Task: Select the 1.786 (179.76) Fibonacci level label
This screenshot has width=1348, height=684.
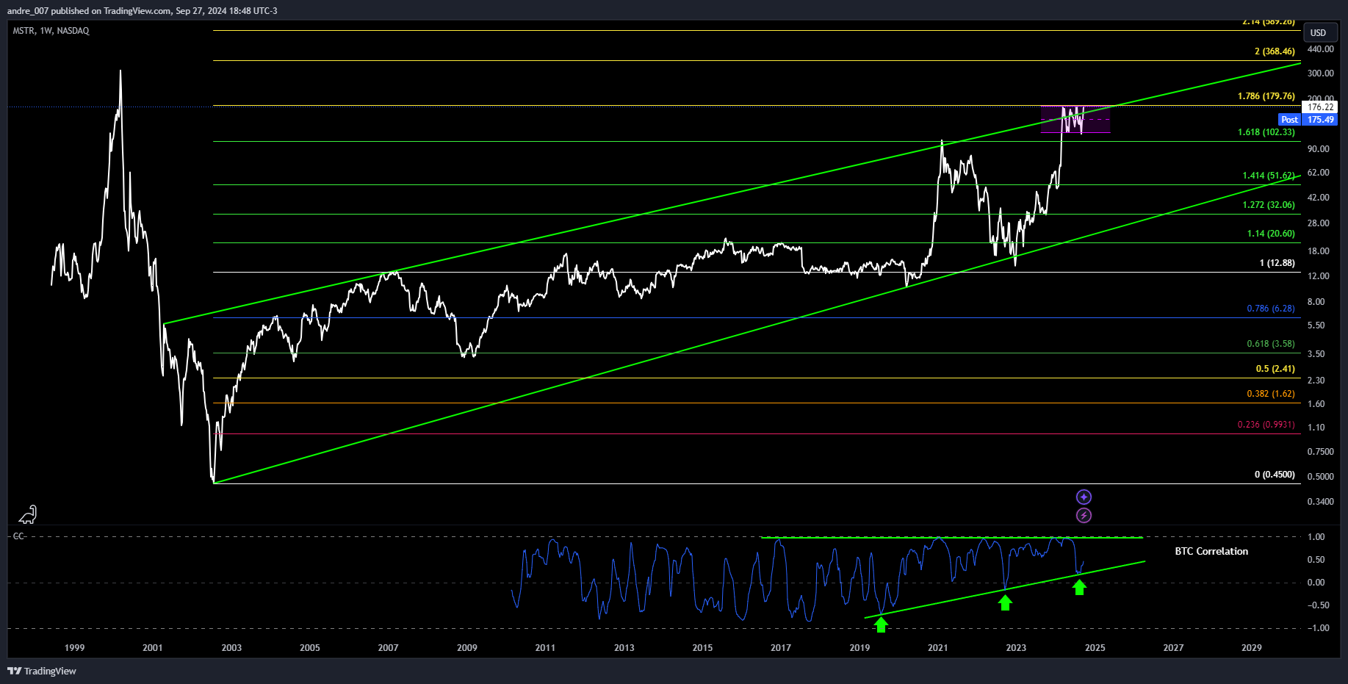Action: coord(1266,96)
